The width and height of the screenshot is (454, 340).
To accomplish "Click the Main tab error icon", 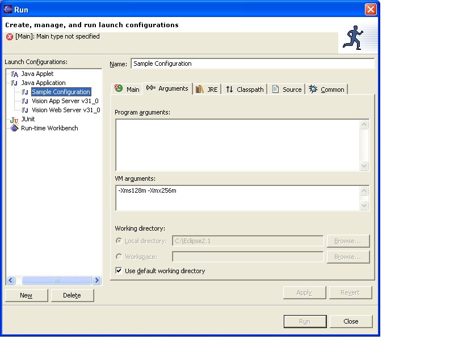I will (x=119, y=88).
